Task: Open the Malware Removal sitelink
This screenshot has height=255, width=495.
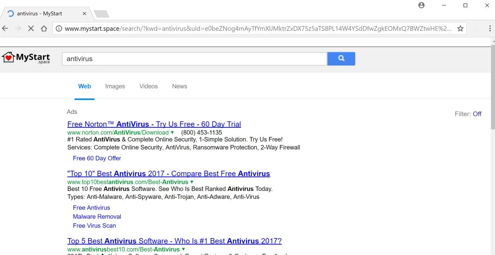Action: click(x=97, y=217)
